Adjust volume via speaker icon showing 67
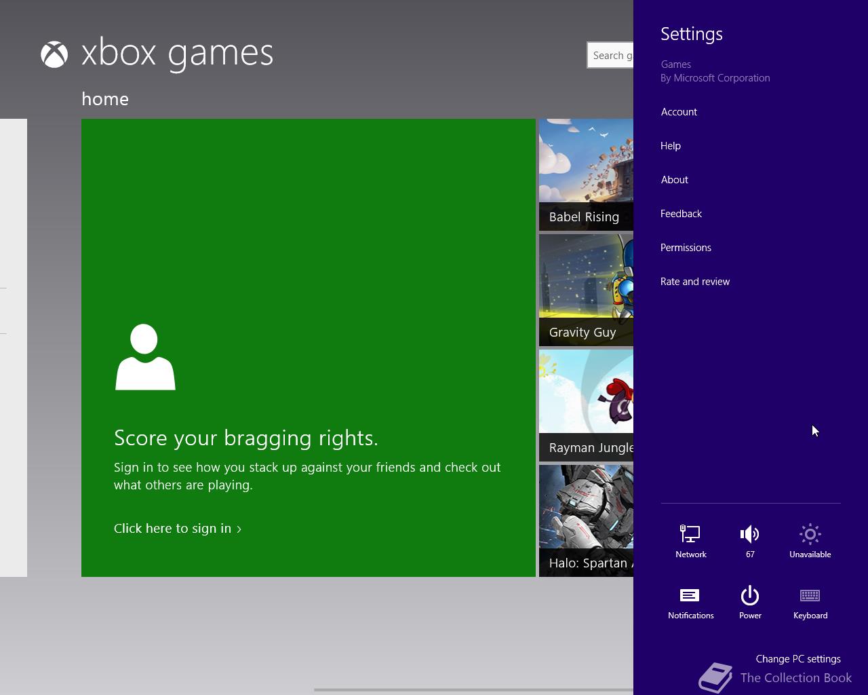 750,541
